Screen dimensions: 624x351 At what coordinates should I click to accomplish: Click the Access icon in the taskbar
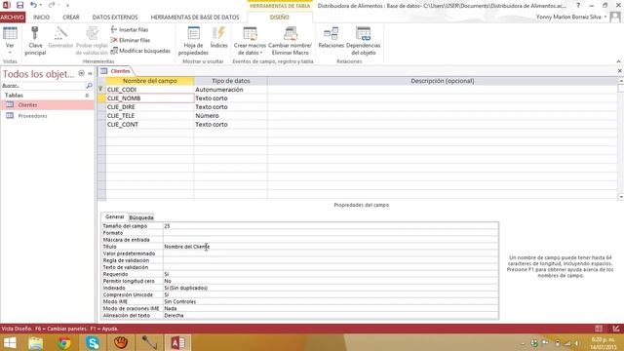point(177,343)
